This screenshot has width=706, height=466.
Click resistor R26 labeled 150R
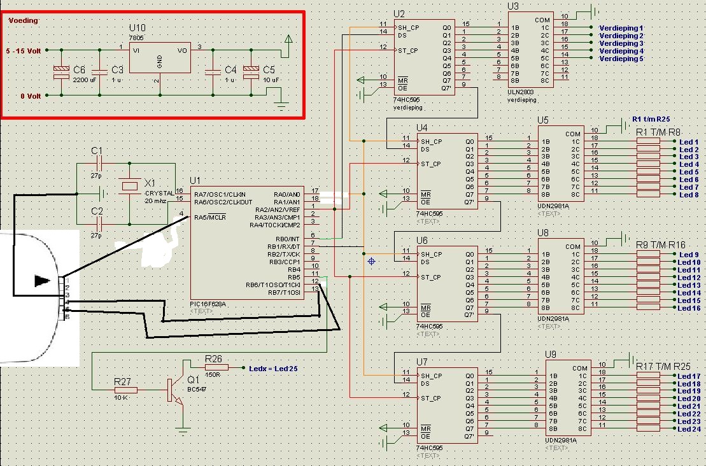coord(214,367)
